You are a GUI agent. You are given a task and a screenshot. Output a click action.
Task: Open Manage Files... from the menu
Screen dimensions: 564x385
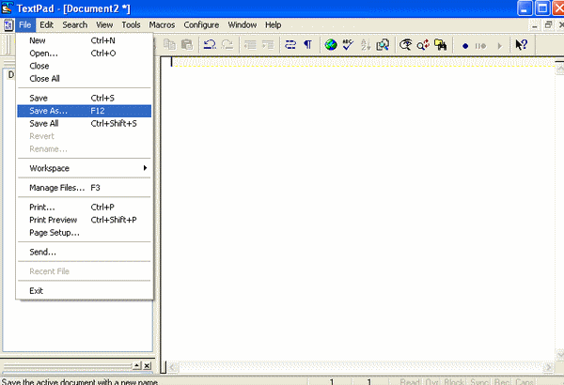(85, 188)
